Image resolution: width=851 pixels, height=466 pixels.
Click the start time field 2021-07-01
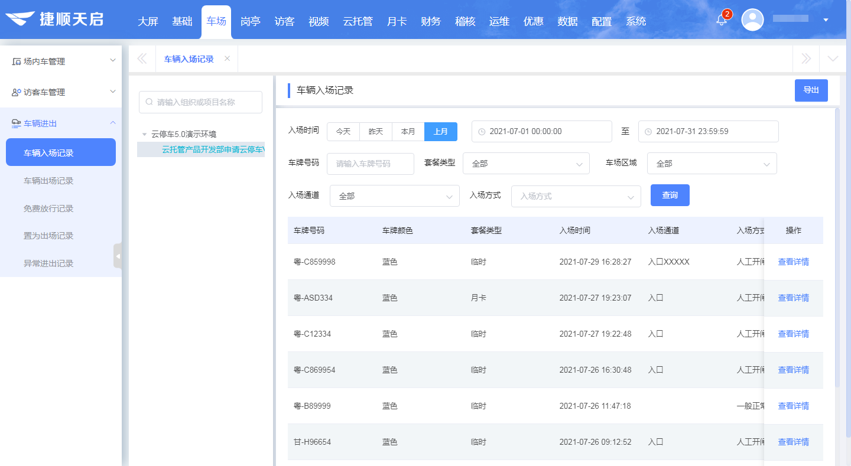[541, 132]
